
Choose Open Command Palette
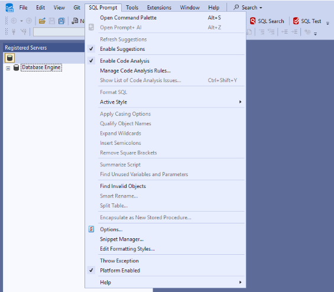coord(165,18)
